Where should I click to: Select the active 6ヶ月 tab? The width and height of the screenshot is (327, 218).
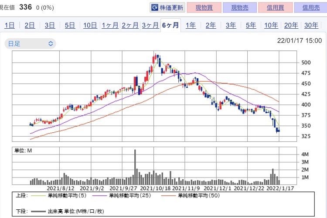170,25
